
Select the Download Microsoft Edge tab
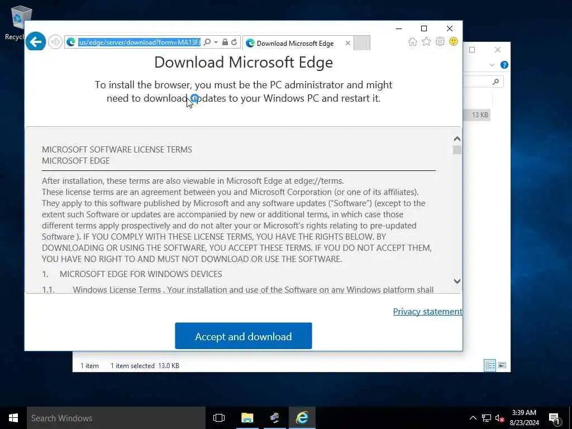click(x=295, y=44)
